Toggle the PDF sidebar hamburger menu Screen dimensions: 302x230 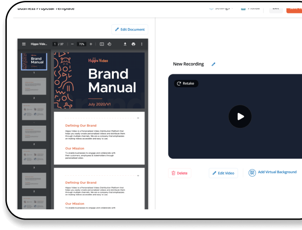(24, 44)
